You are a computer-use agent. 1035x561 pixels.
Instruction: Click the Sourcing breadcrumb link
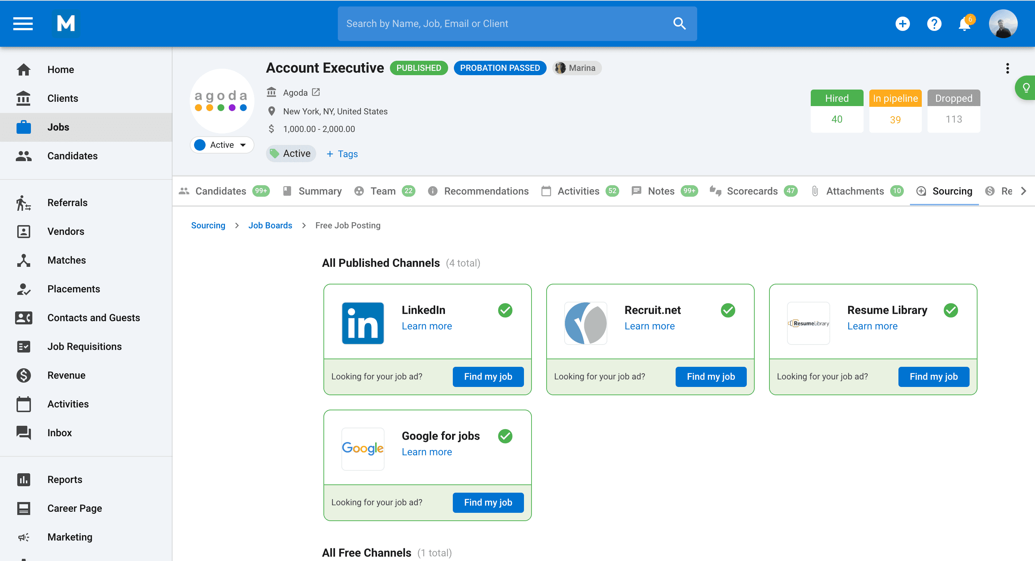coord(208,225)
